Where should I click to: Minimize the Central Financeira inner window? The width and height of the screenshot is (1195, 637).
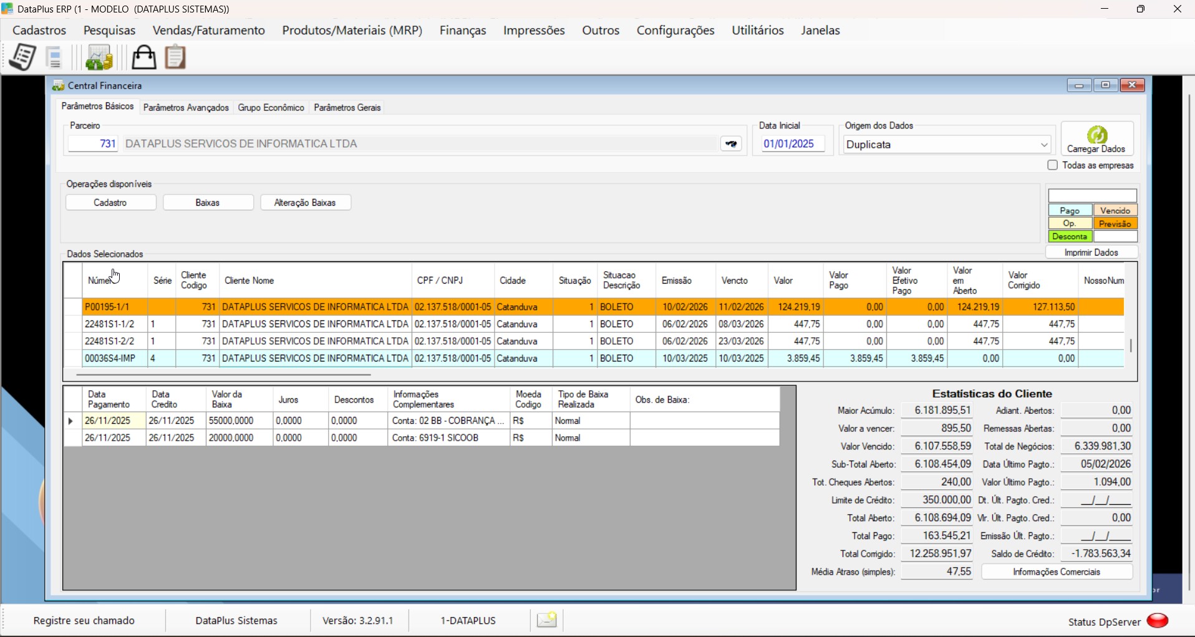1080,85
